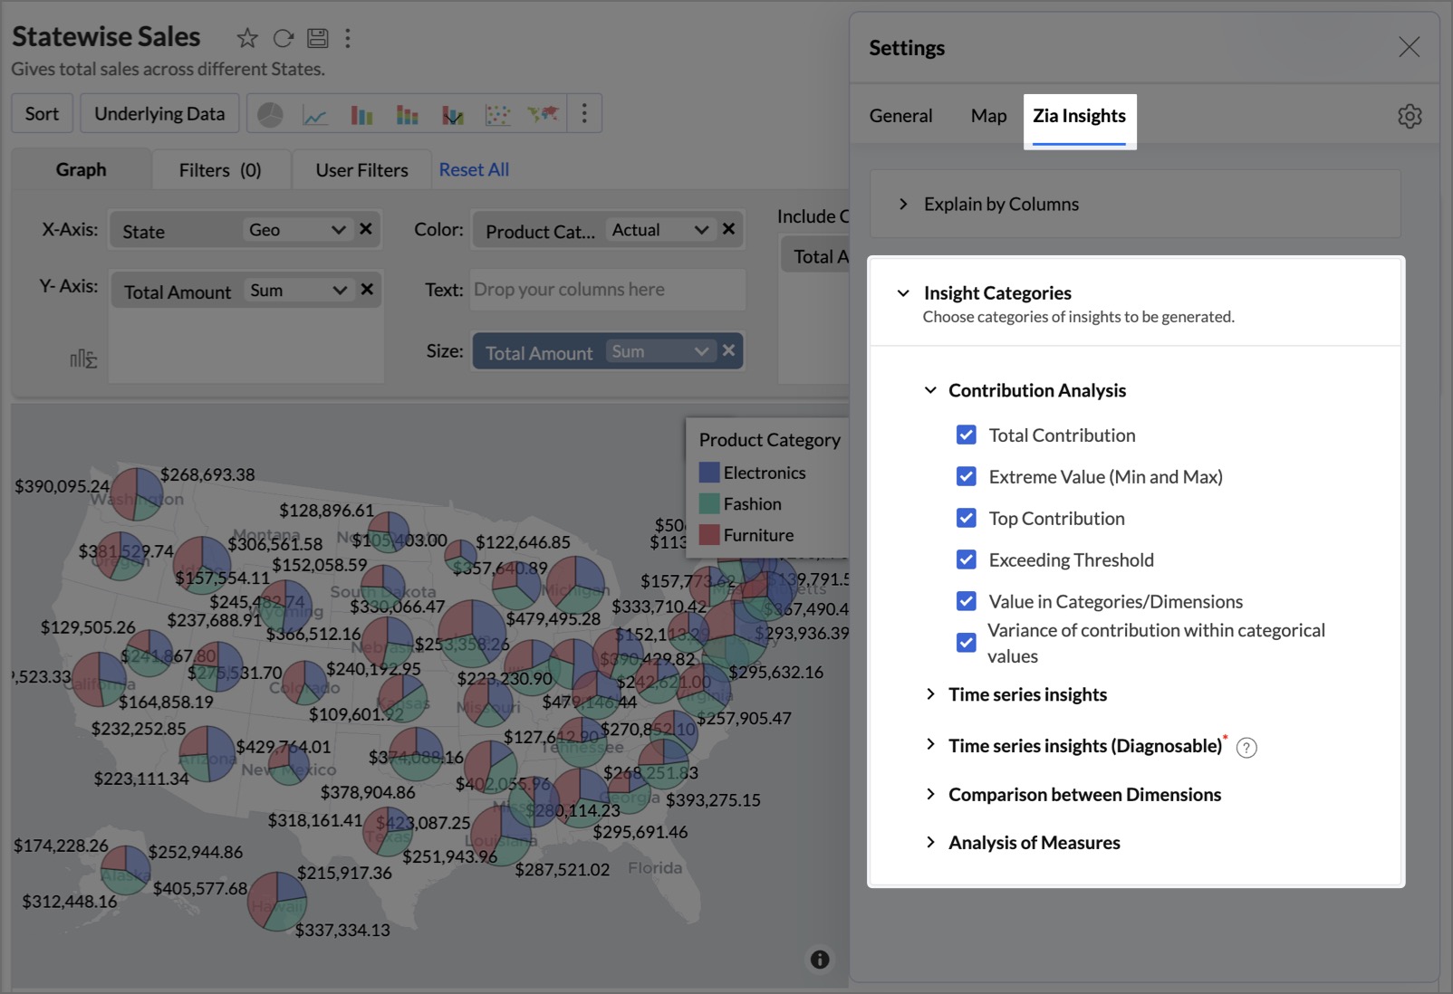Click the Underlying Data button
Image resolution: width=1453 pixels, height=994 pixels.
(159, 114)
